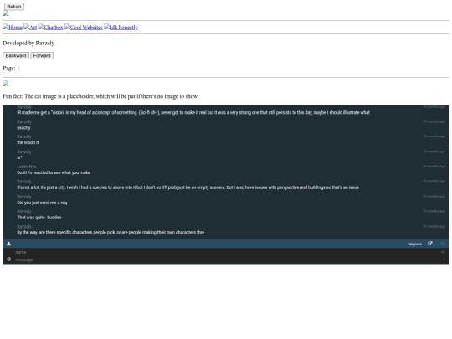Select the 'That was quite- Sudden-' message
The width and height of the screenshot is (452, 339).
(x=40, y=218)
